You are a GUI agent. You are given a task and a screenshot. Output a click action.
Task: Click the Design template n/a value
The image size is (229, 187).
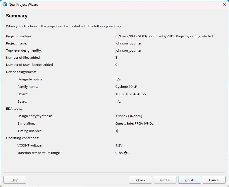(118, 79)
